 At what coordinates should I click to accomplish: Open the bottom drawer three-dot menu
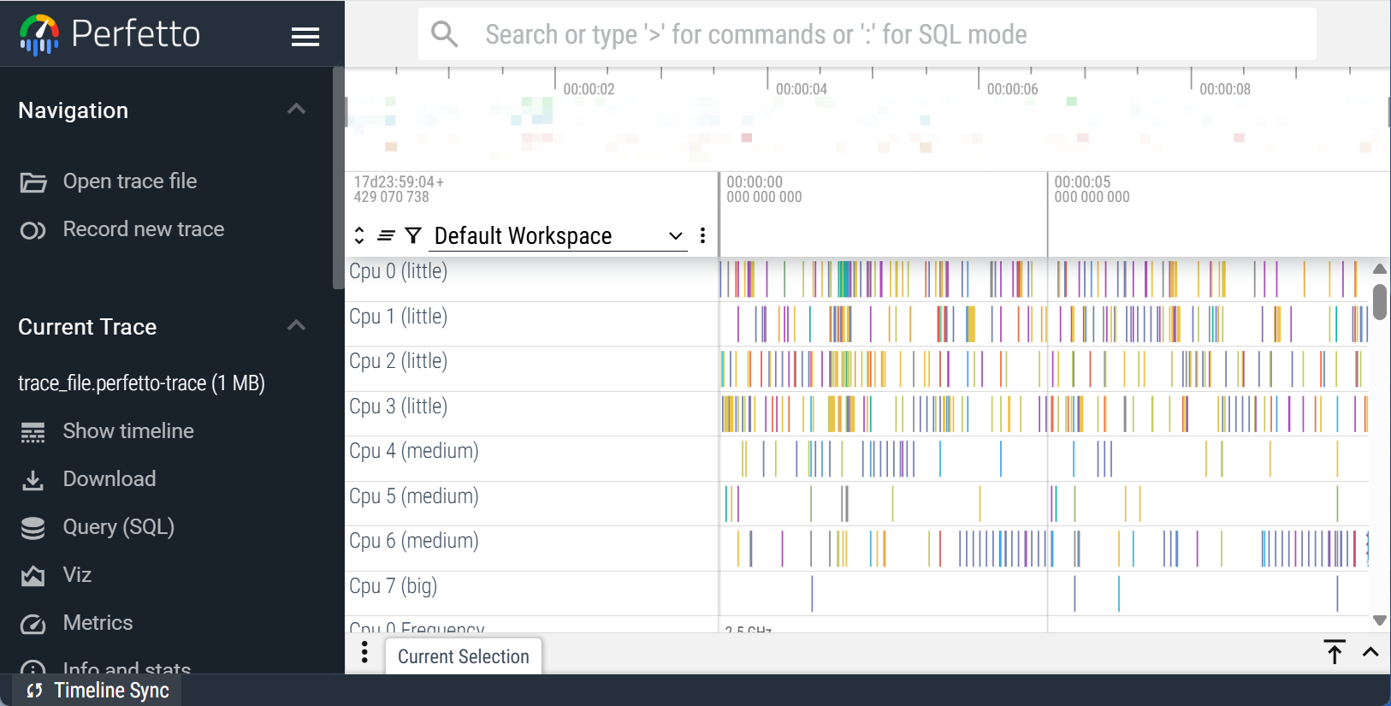click(x=365, y=652)
